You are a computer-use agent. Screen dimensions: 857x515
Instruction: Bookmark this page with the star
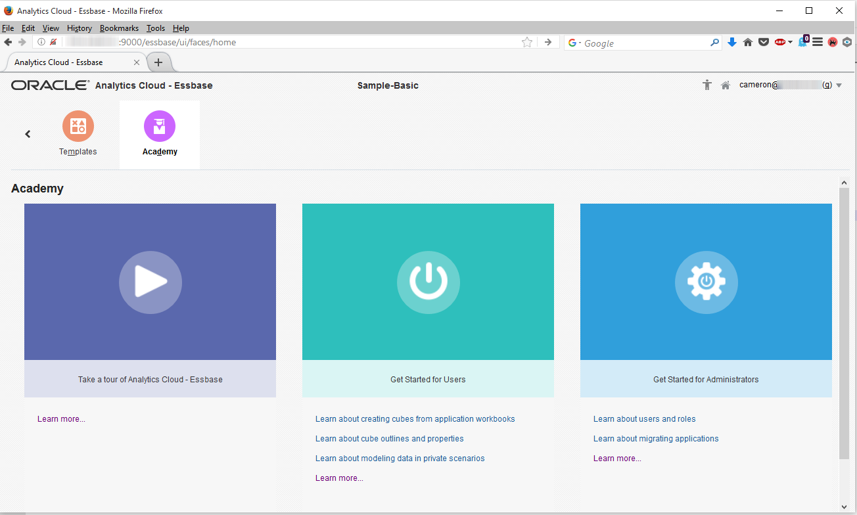[x=527, y=42]
